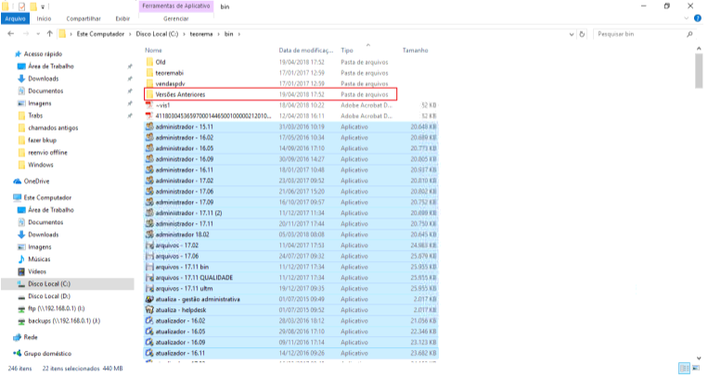Open Músicas under Este Computador

(39, 259)
